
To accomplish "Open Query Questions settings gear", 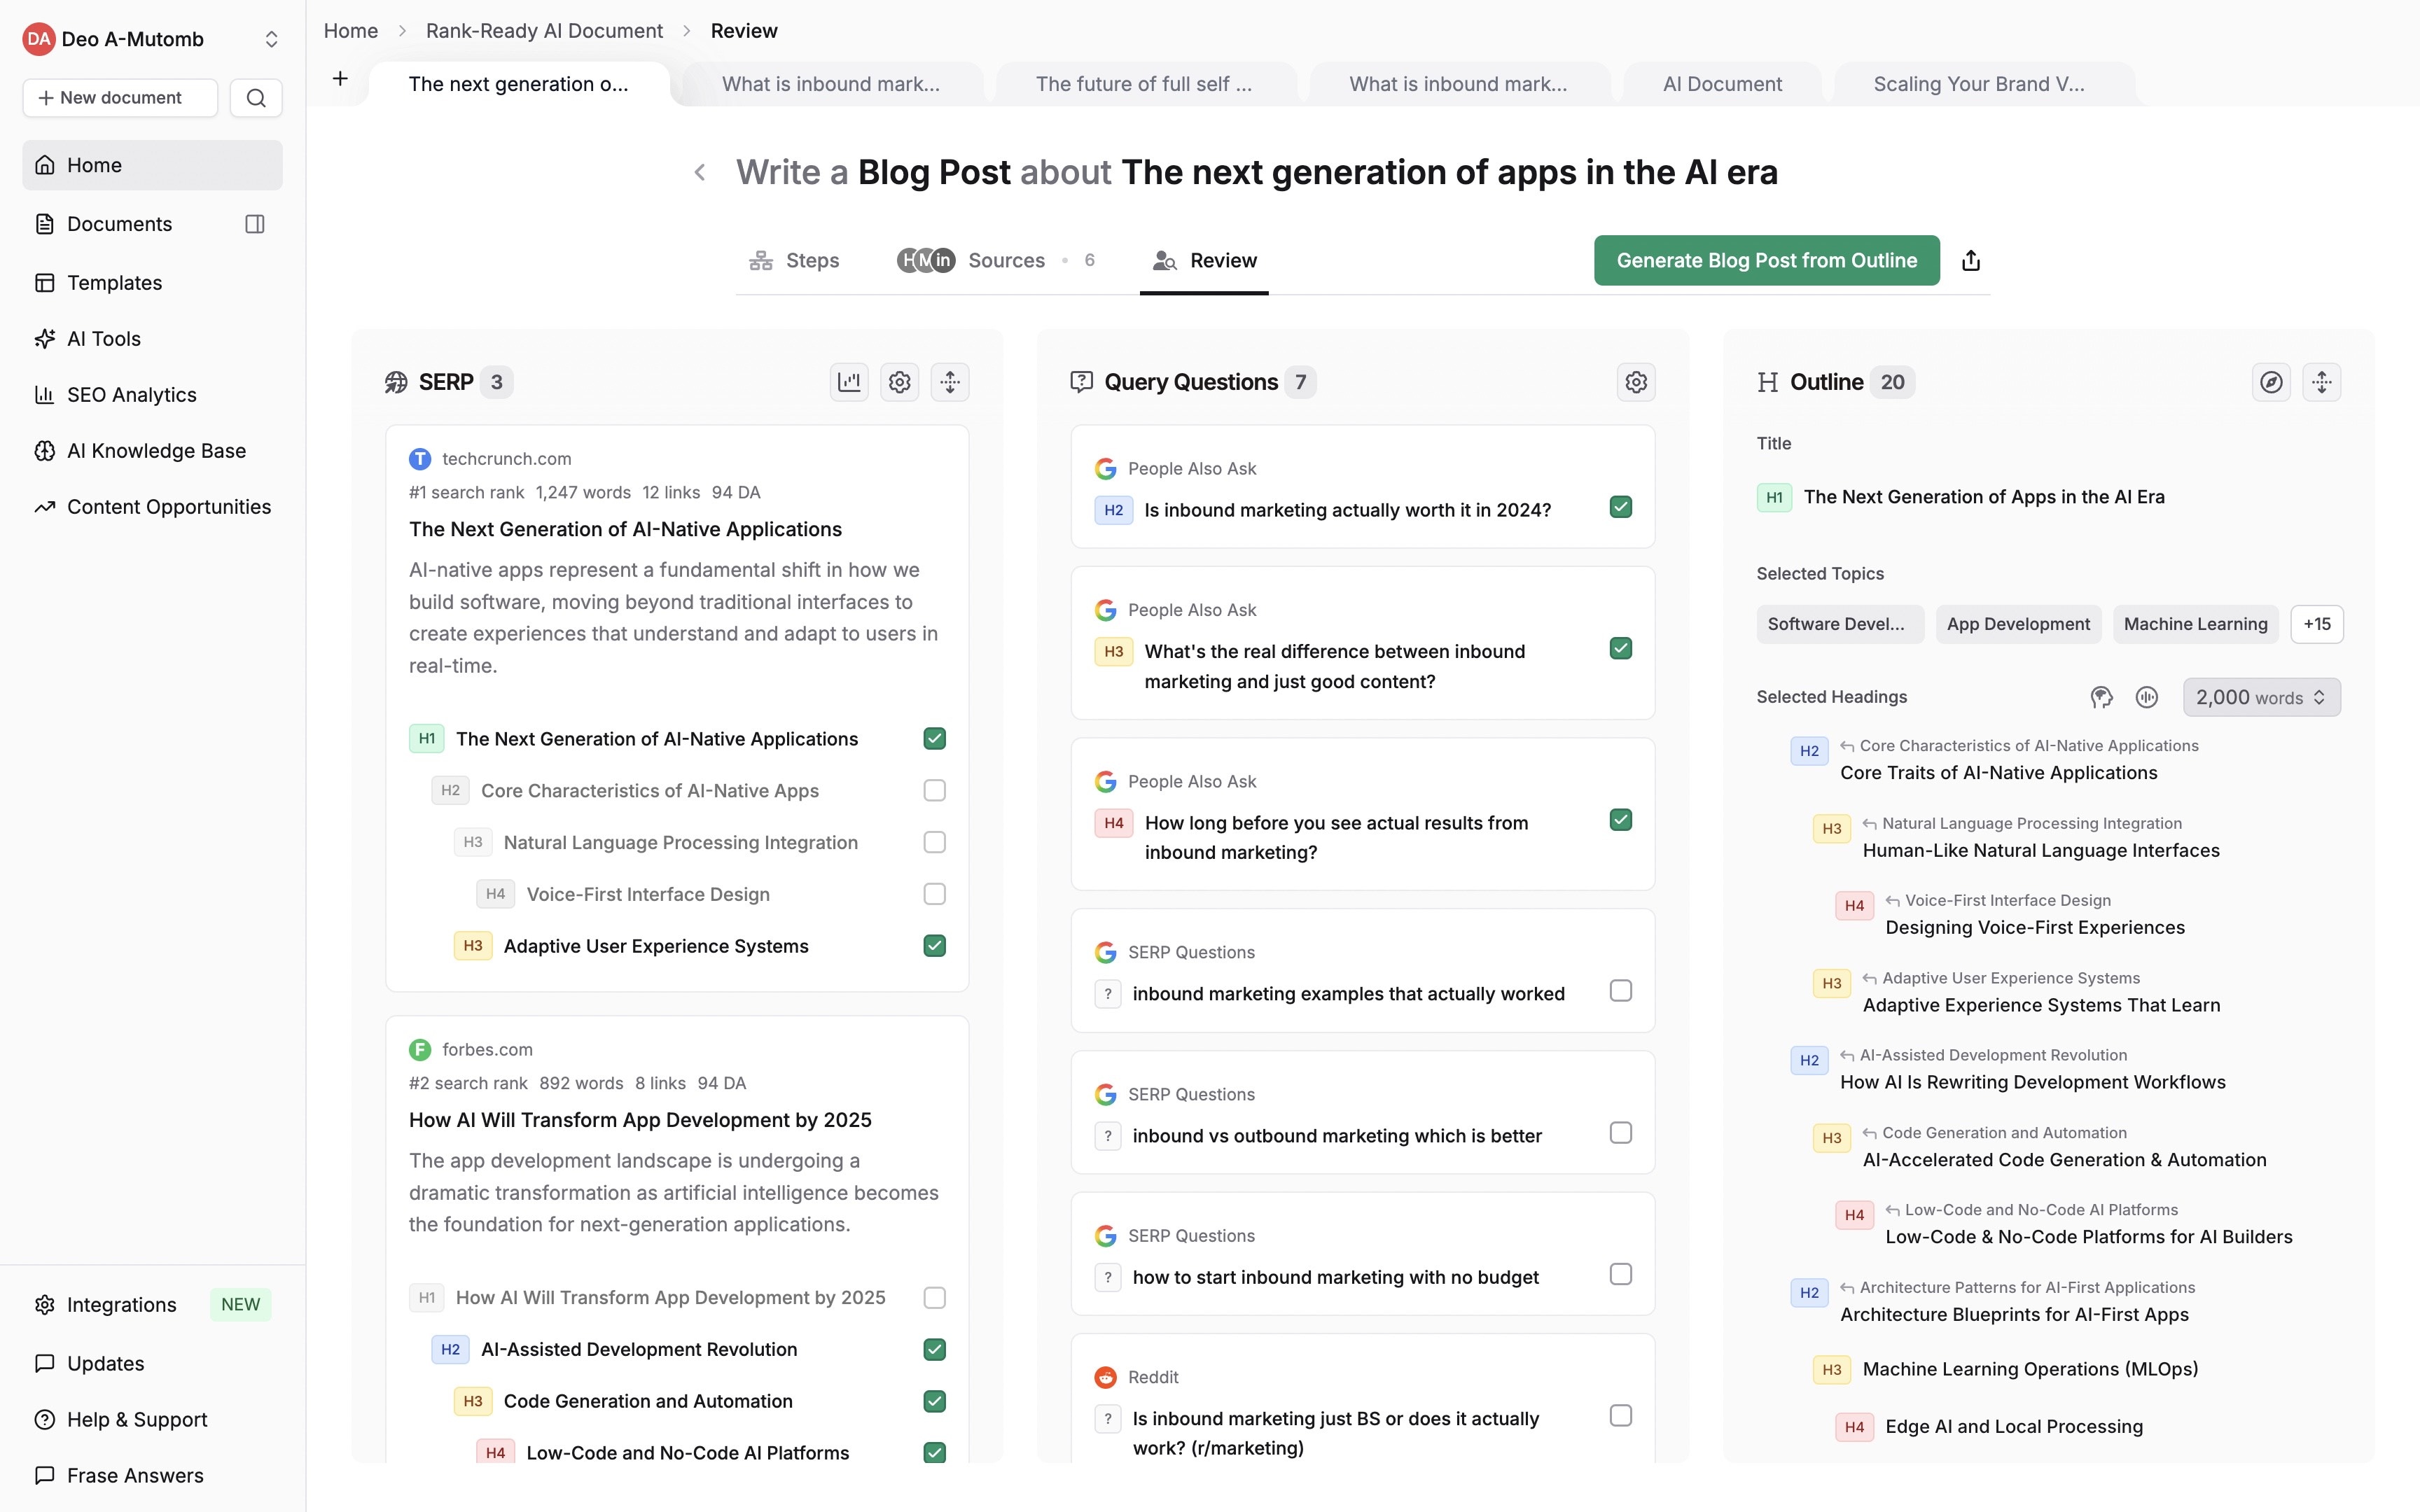I will tap(1635, 381).
